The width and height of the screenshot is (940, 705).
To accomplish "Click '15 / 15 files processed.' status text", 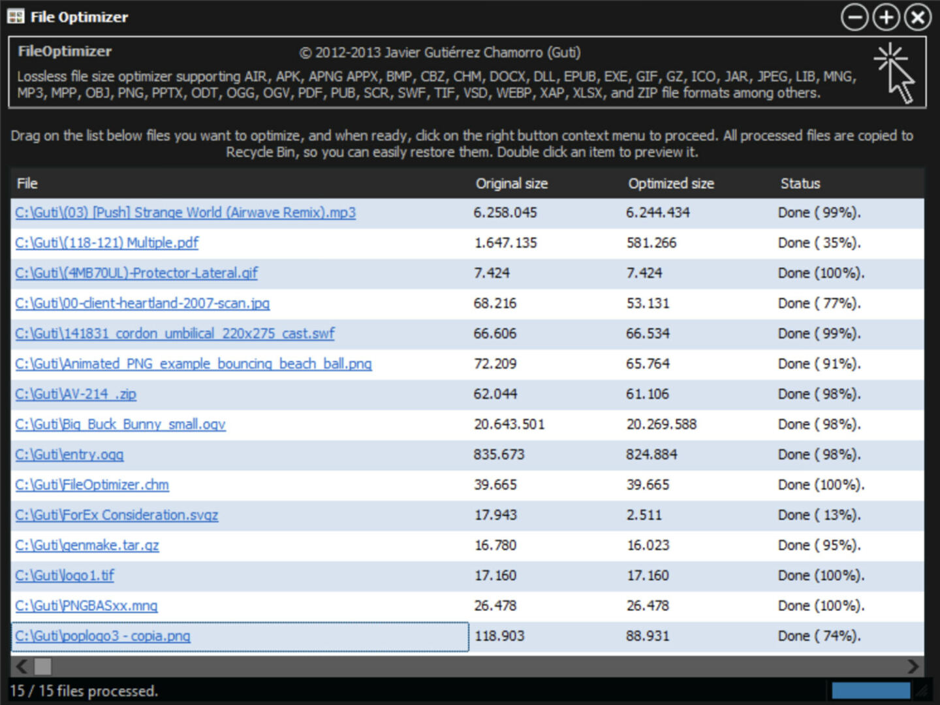I will (x=84, y=691).
